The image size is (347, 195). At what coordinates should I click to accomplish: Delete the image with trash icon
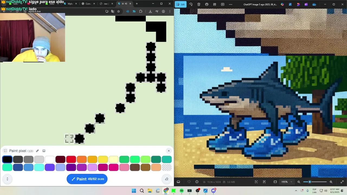(199, 4)
